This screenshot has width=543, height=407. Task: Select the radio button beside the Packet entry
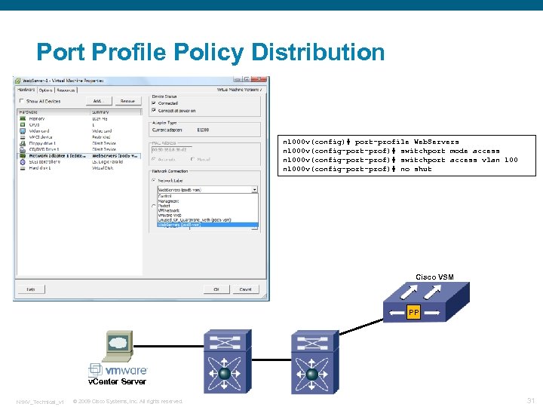[153, 206]
